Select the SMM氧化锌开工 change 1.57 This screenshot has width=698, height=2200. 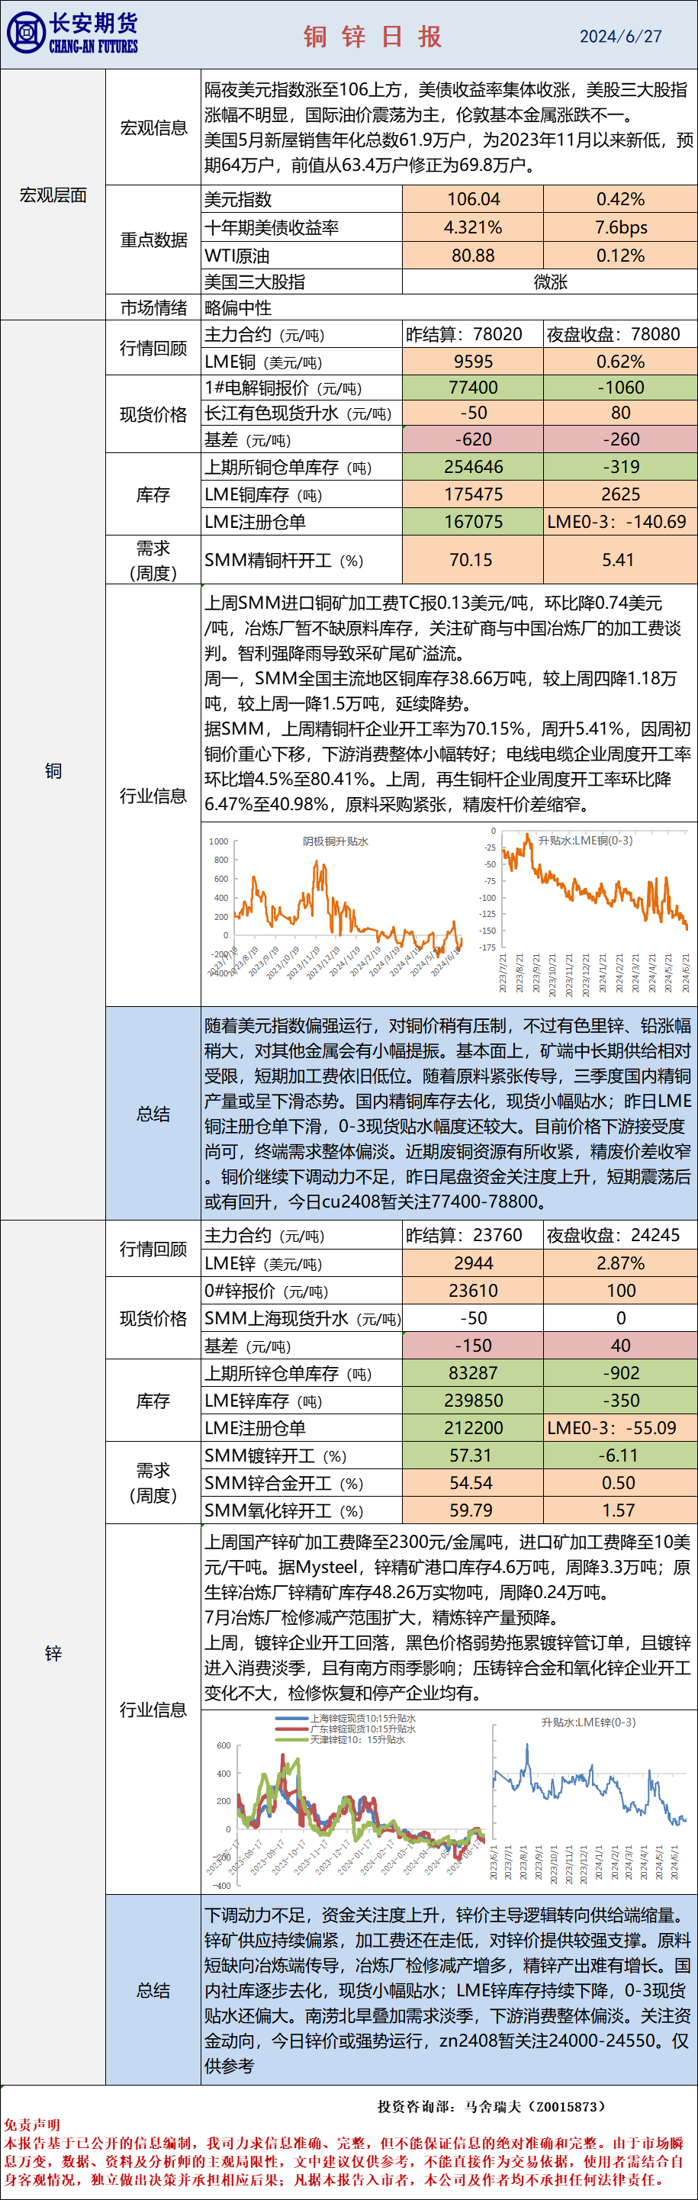(620, 1510)
